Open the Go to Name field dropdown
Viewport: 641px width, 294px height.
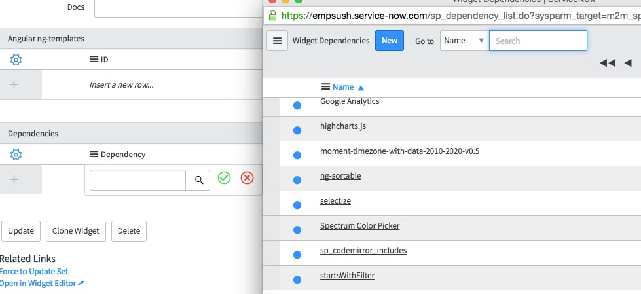click(464, 41)
